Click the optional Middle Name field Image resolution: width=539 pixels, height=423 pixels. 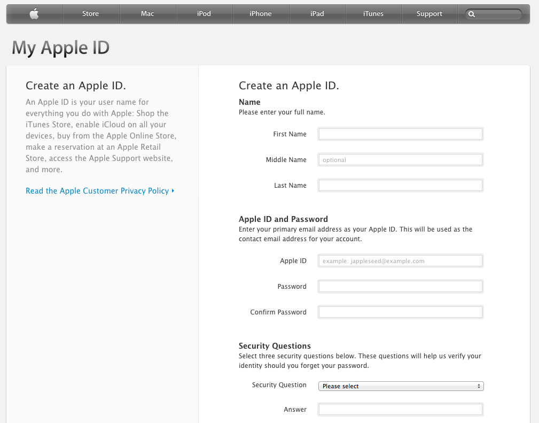click(x=401, y=160)
